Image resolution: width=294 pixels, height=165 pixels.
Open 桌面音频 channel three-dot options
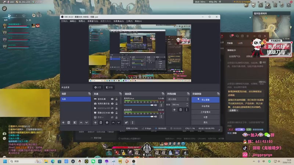click(x=161, y=117)
